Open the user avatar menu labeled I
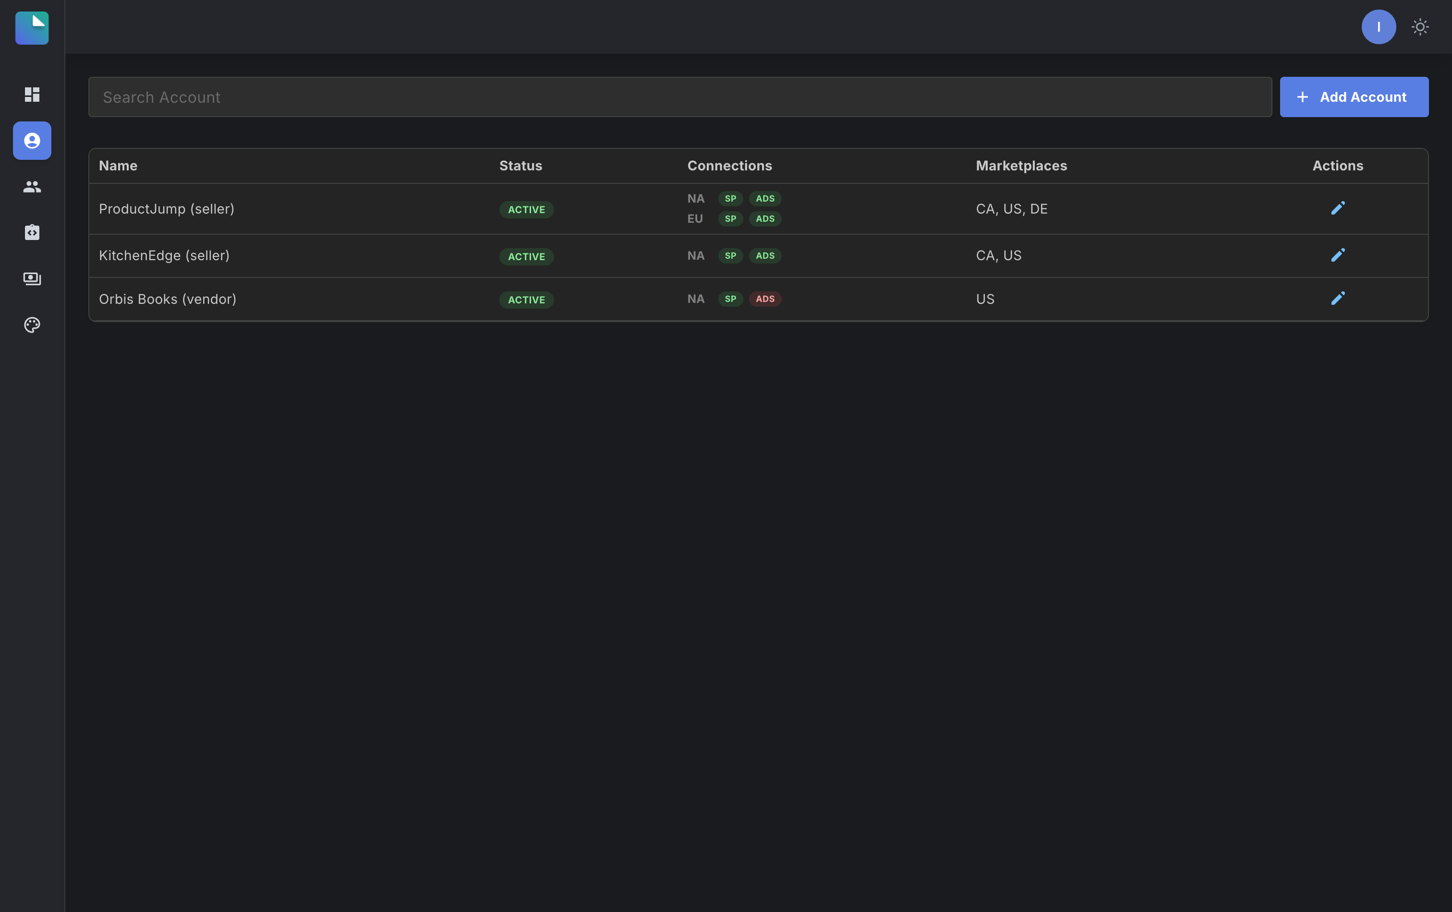 click(x=1379, y=26)
